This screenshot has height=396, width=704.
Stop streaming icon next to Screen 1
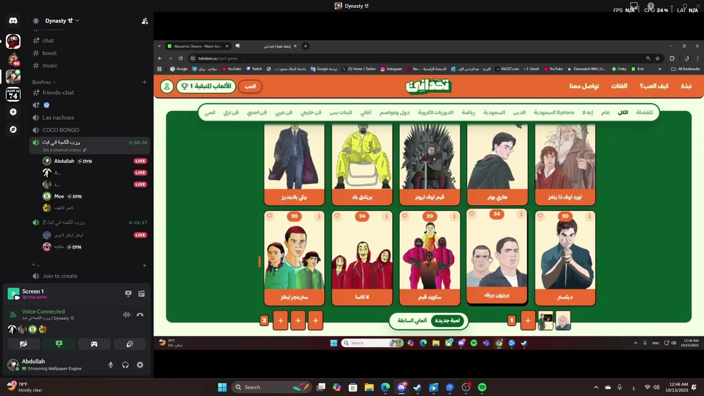(x=128, y=294)
